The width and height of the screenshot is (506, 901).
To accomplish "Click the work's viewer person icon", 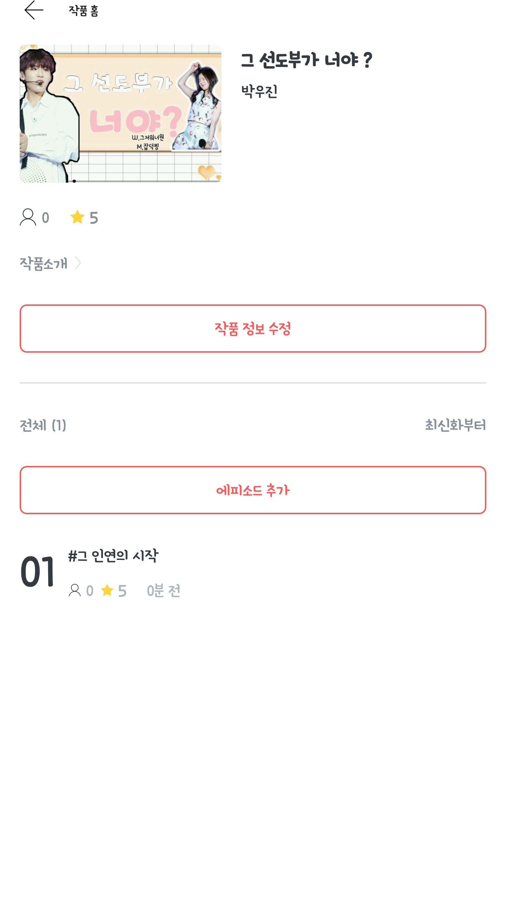I will coord(28,217).
